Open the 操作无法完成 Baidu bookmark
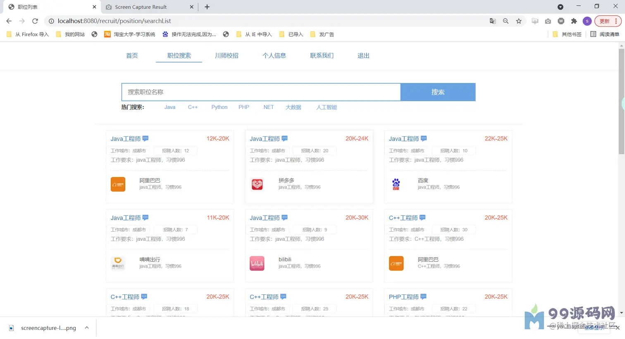Viewport: 625px width, 339px height. (x=189, y=34)
